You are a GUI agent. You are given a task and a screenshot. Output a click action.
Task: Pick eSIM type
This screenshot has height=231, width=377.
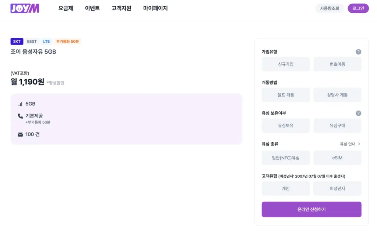[x=337, y=158]
